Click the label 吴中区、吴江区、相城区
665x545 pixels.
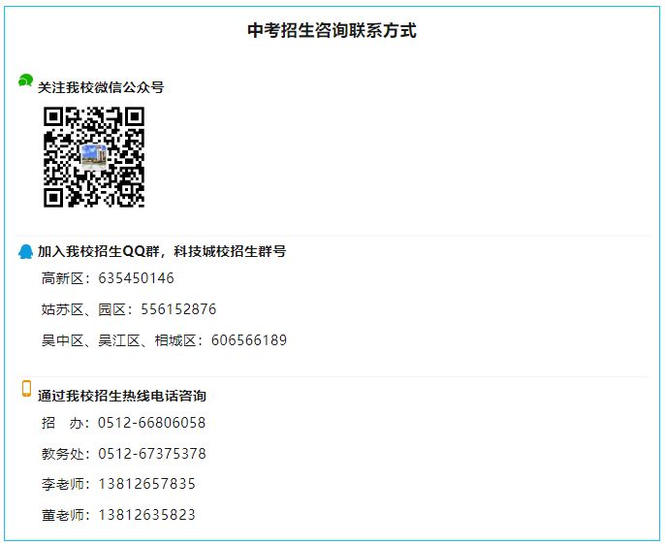pyautogui.click(x=118, y=340)
